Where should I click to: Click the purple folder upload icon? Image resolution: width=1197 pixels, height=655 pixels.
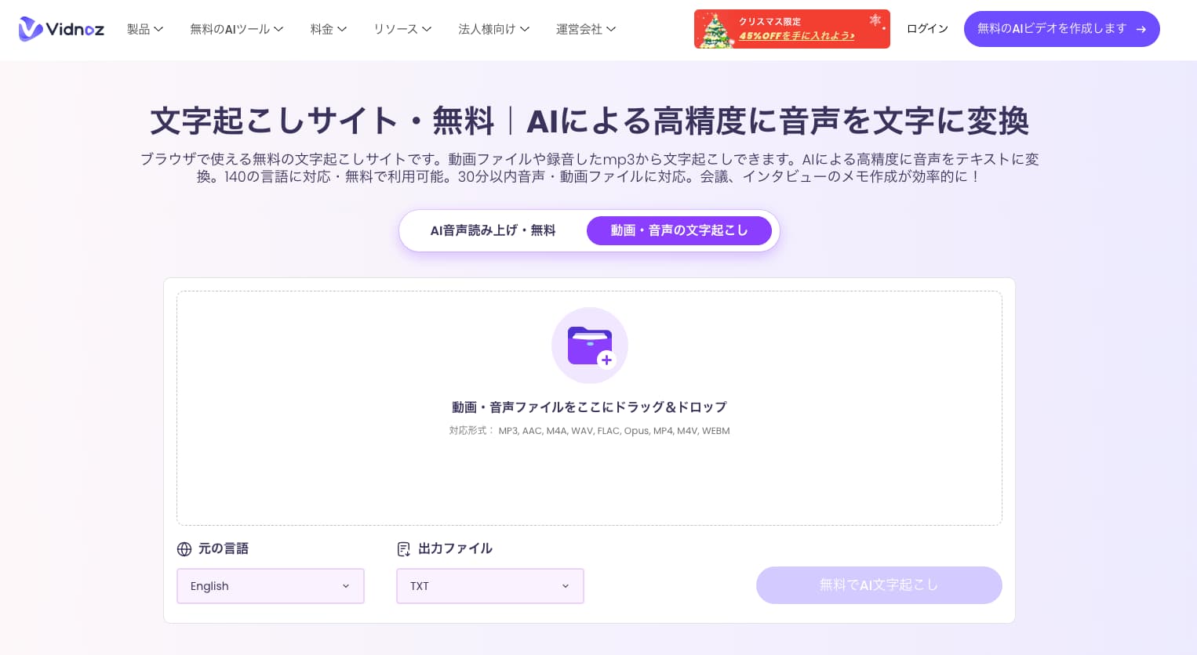click(588, 343)
